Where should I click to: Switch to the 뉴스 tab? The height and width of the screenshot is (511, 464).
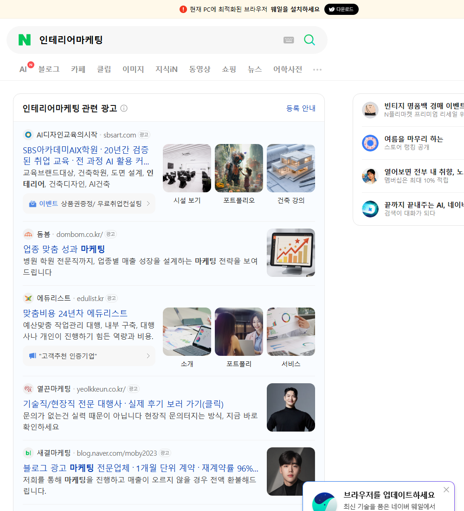click(255, 69)
